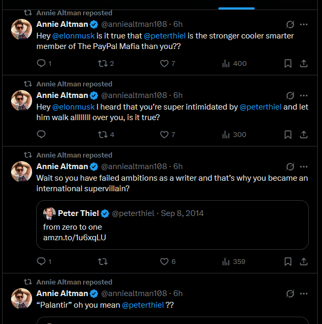The image size is (322, 324).
Task: Like the PayPal Mafia tweet
Action: click(x=164, y=63)
